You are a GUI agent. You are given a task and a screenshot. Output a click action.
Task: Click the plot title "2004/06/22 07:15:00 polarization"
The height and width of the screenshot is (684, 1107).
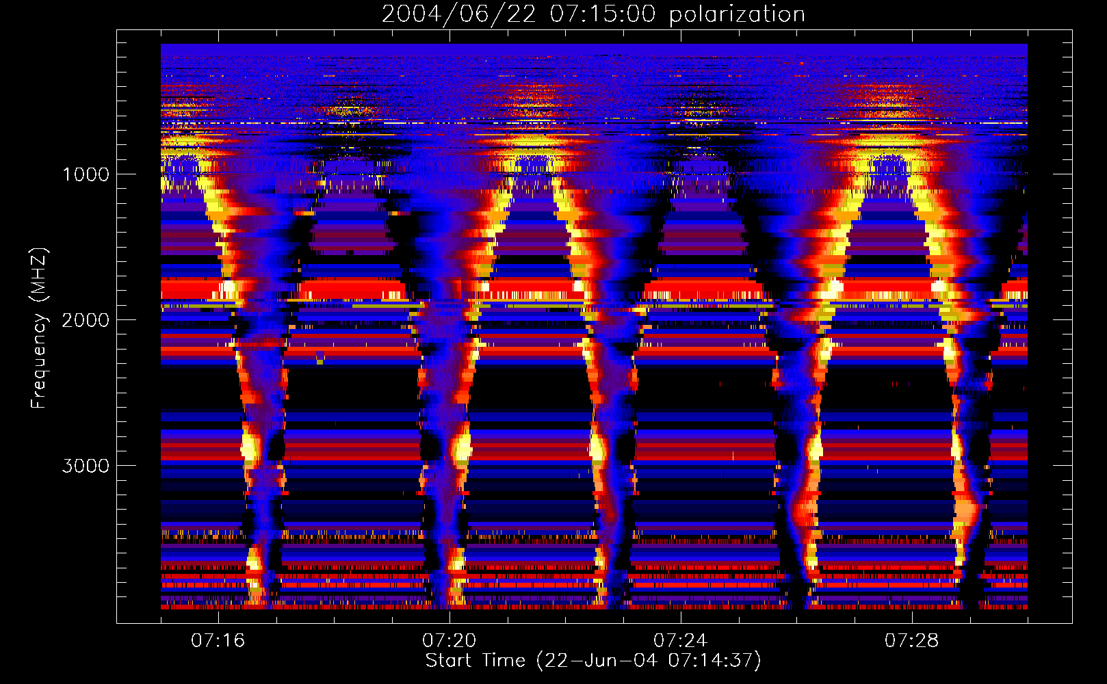coord(593,14)
